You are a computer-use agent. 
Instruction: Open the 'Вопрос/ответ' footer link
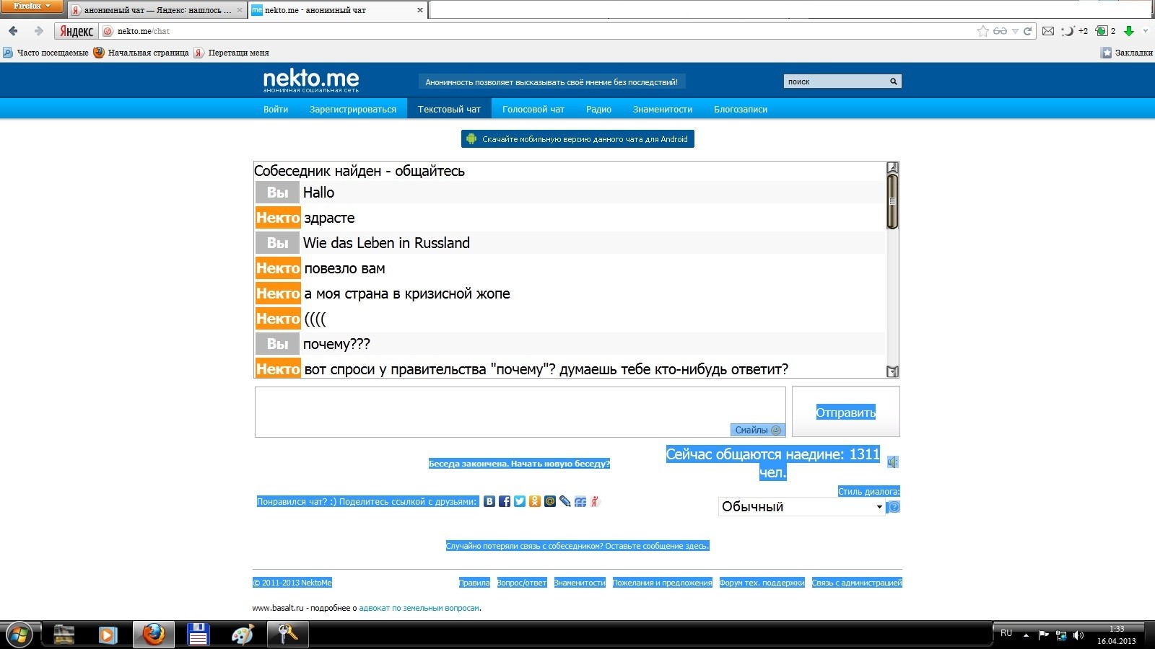522,583
